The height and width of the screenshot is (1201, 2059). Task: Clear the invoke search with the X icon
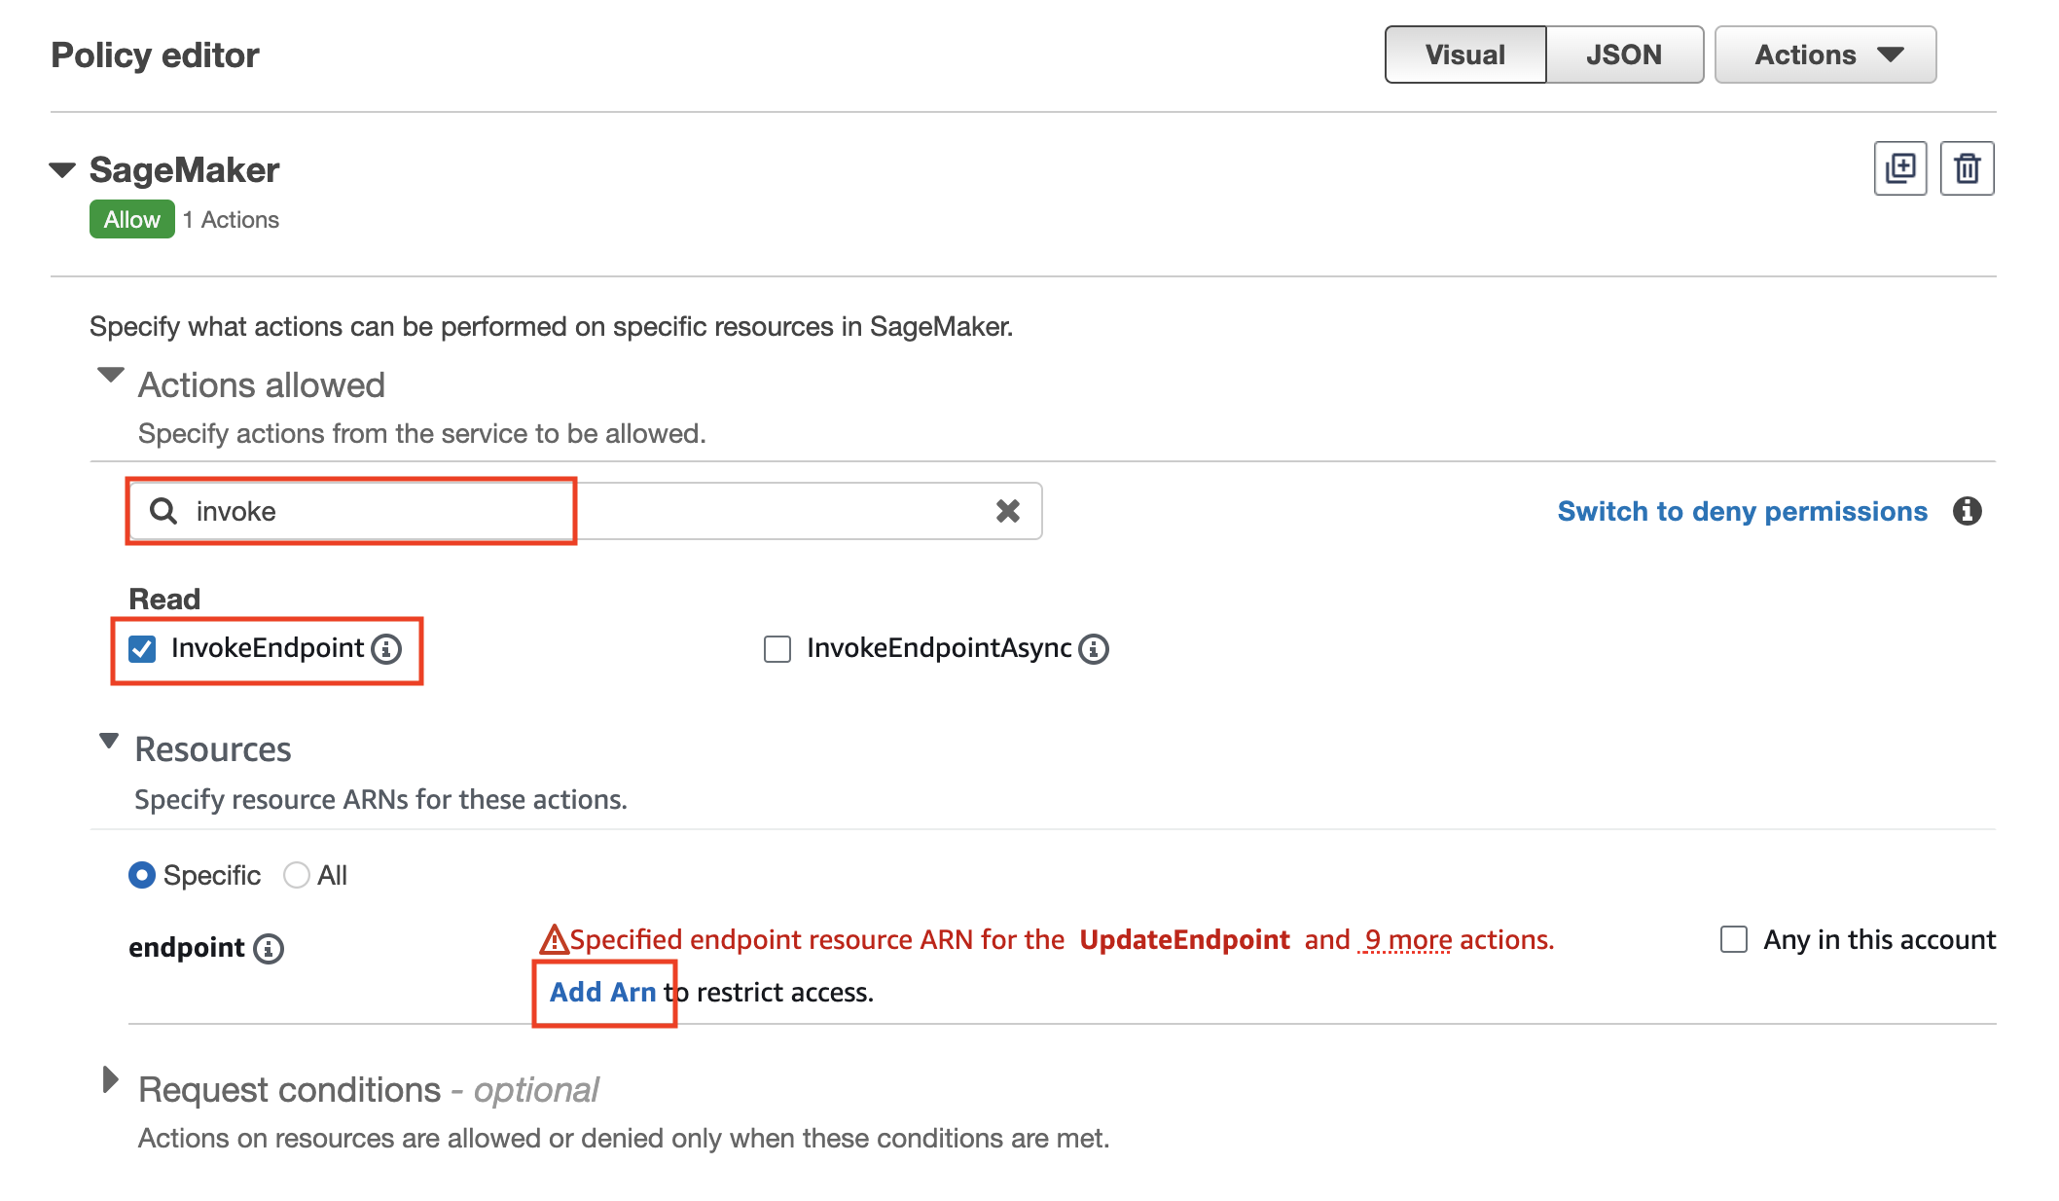click(1007, 510)
